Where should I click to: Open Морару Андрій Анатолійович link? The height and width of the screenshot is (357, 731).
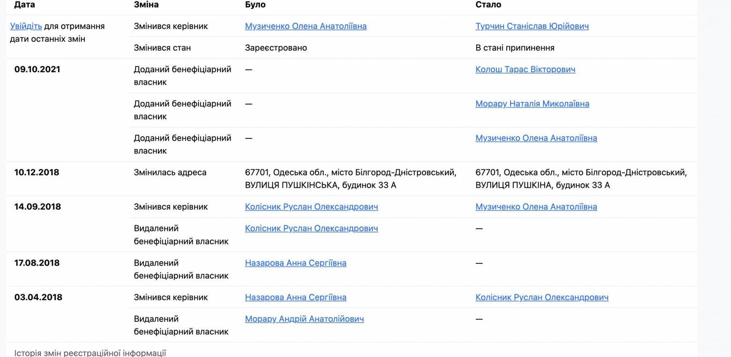[x=304, y=319]
